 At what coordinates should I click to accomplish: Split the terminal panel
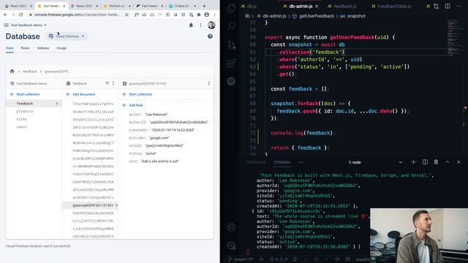[x=425, y=162]
